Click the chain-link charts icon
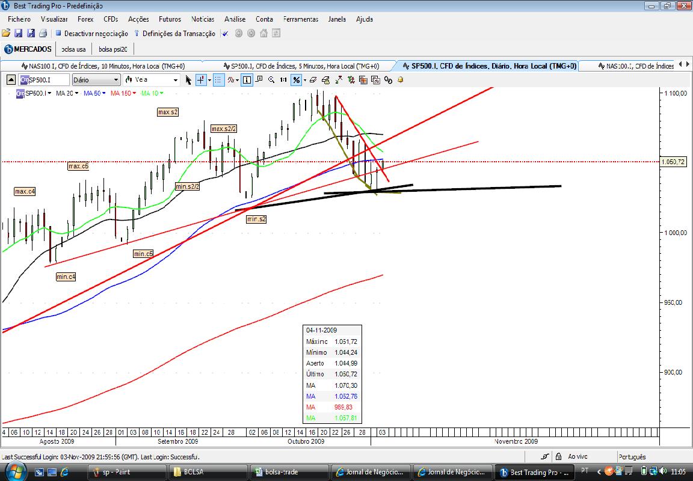The height and width of the screenshot is (481, 693). [x=388, y=80]
